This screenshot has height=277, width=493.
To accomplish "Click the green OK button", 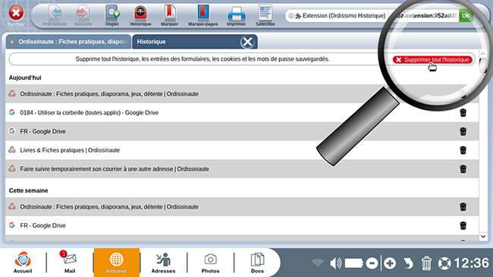I will [466, 16].
